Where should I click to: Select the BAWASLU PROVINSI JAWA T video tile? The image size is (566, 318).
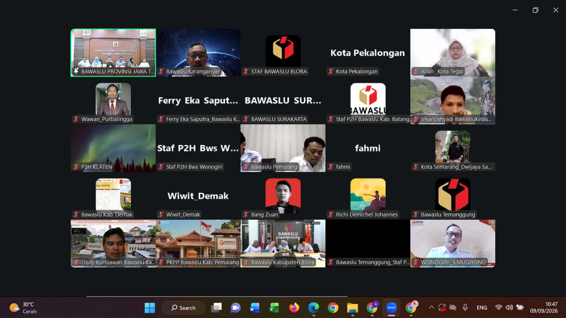(113, 53)
